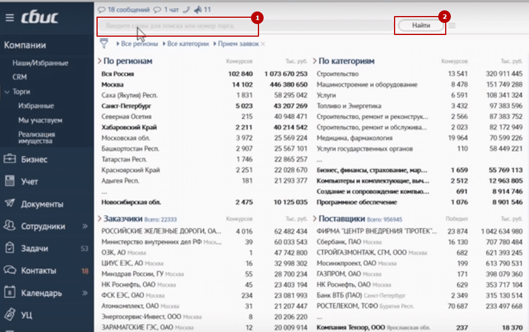Viewport: 529px width, 332px height.
Task: Open the Учет sidebar section
Action: pos(30,182)
